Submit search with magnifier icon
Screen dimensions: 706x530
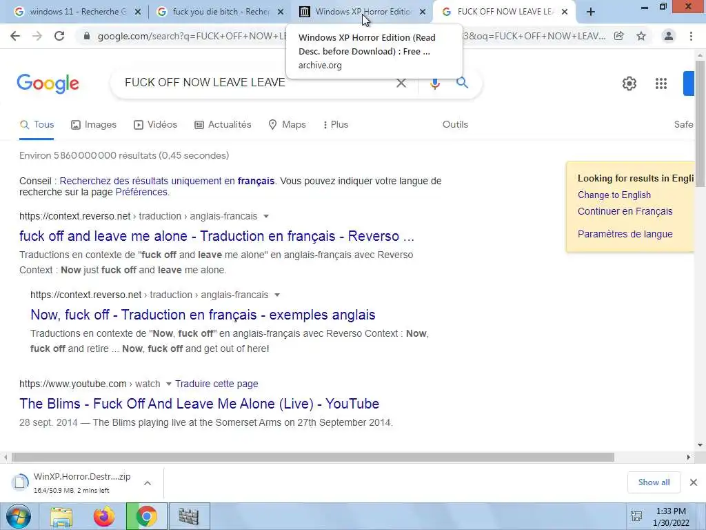coord(462,83)
